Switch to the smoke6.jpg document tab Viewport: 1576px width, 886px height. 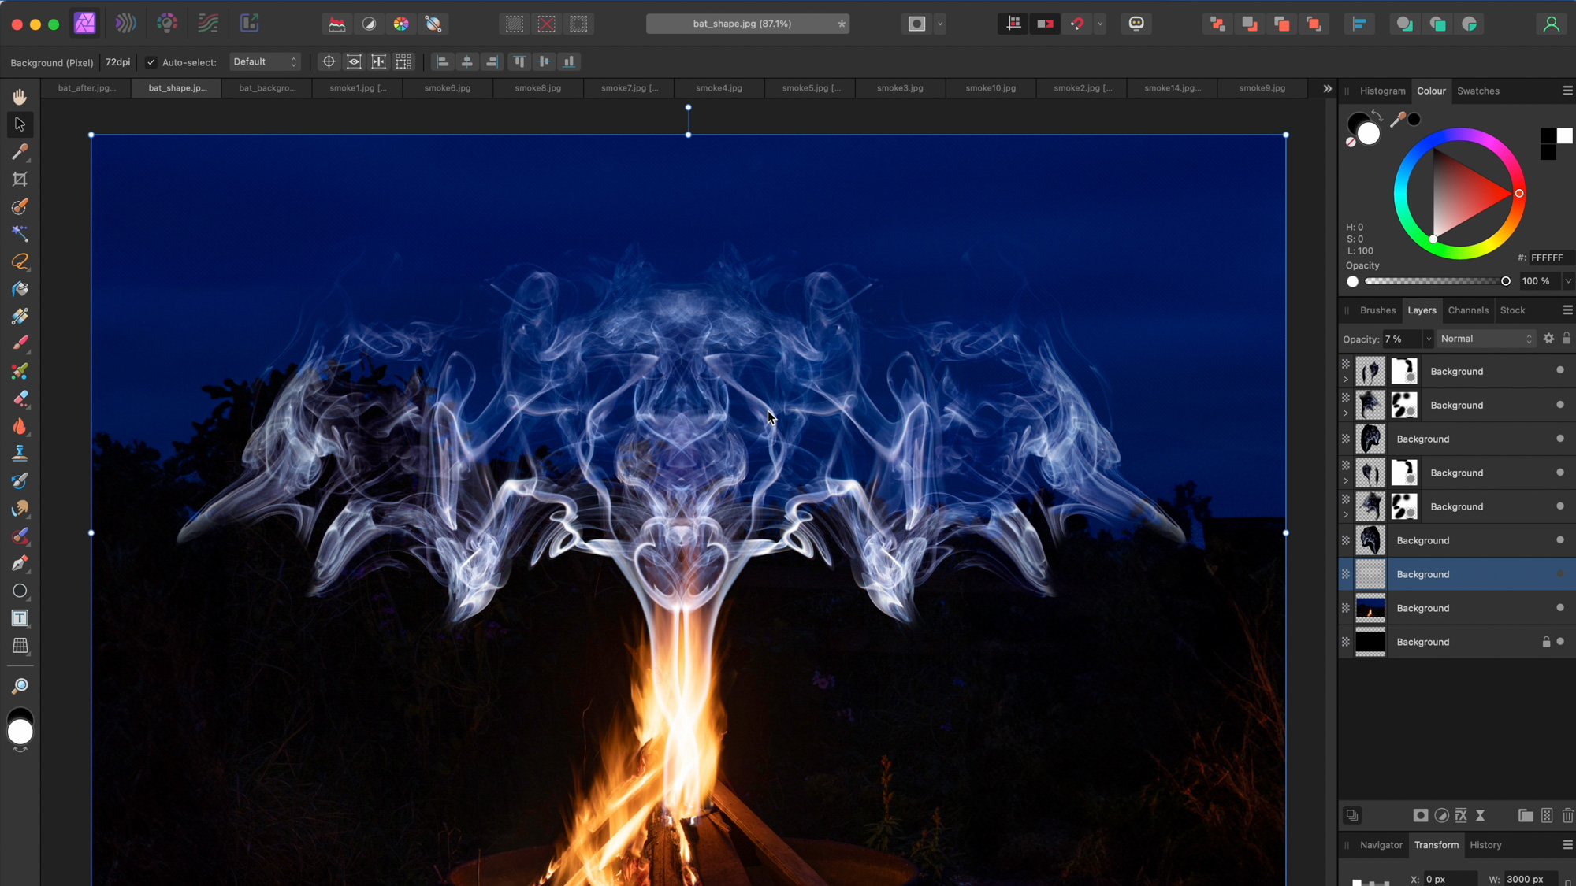tap(448, 88)
